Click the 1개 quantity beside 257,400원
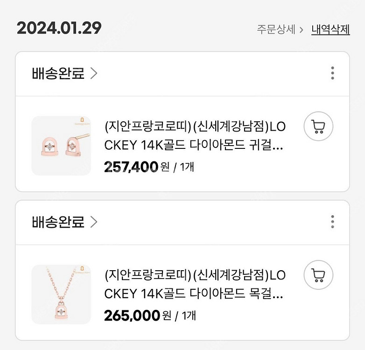Viewport: 365px width, 350px height. [186, 167]
